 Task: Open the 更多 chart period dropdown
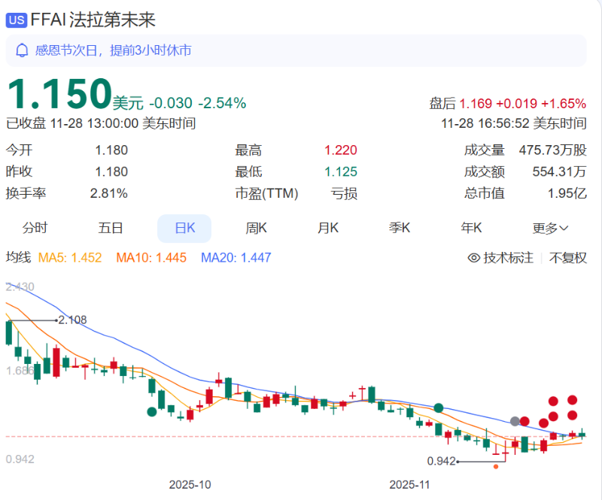[x=550, y=228]
